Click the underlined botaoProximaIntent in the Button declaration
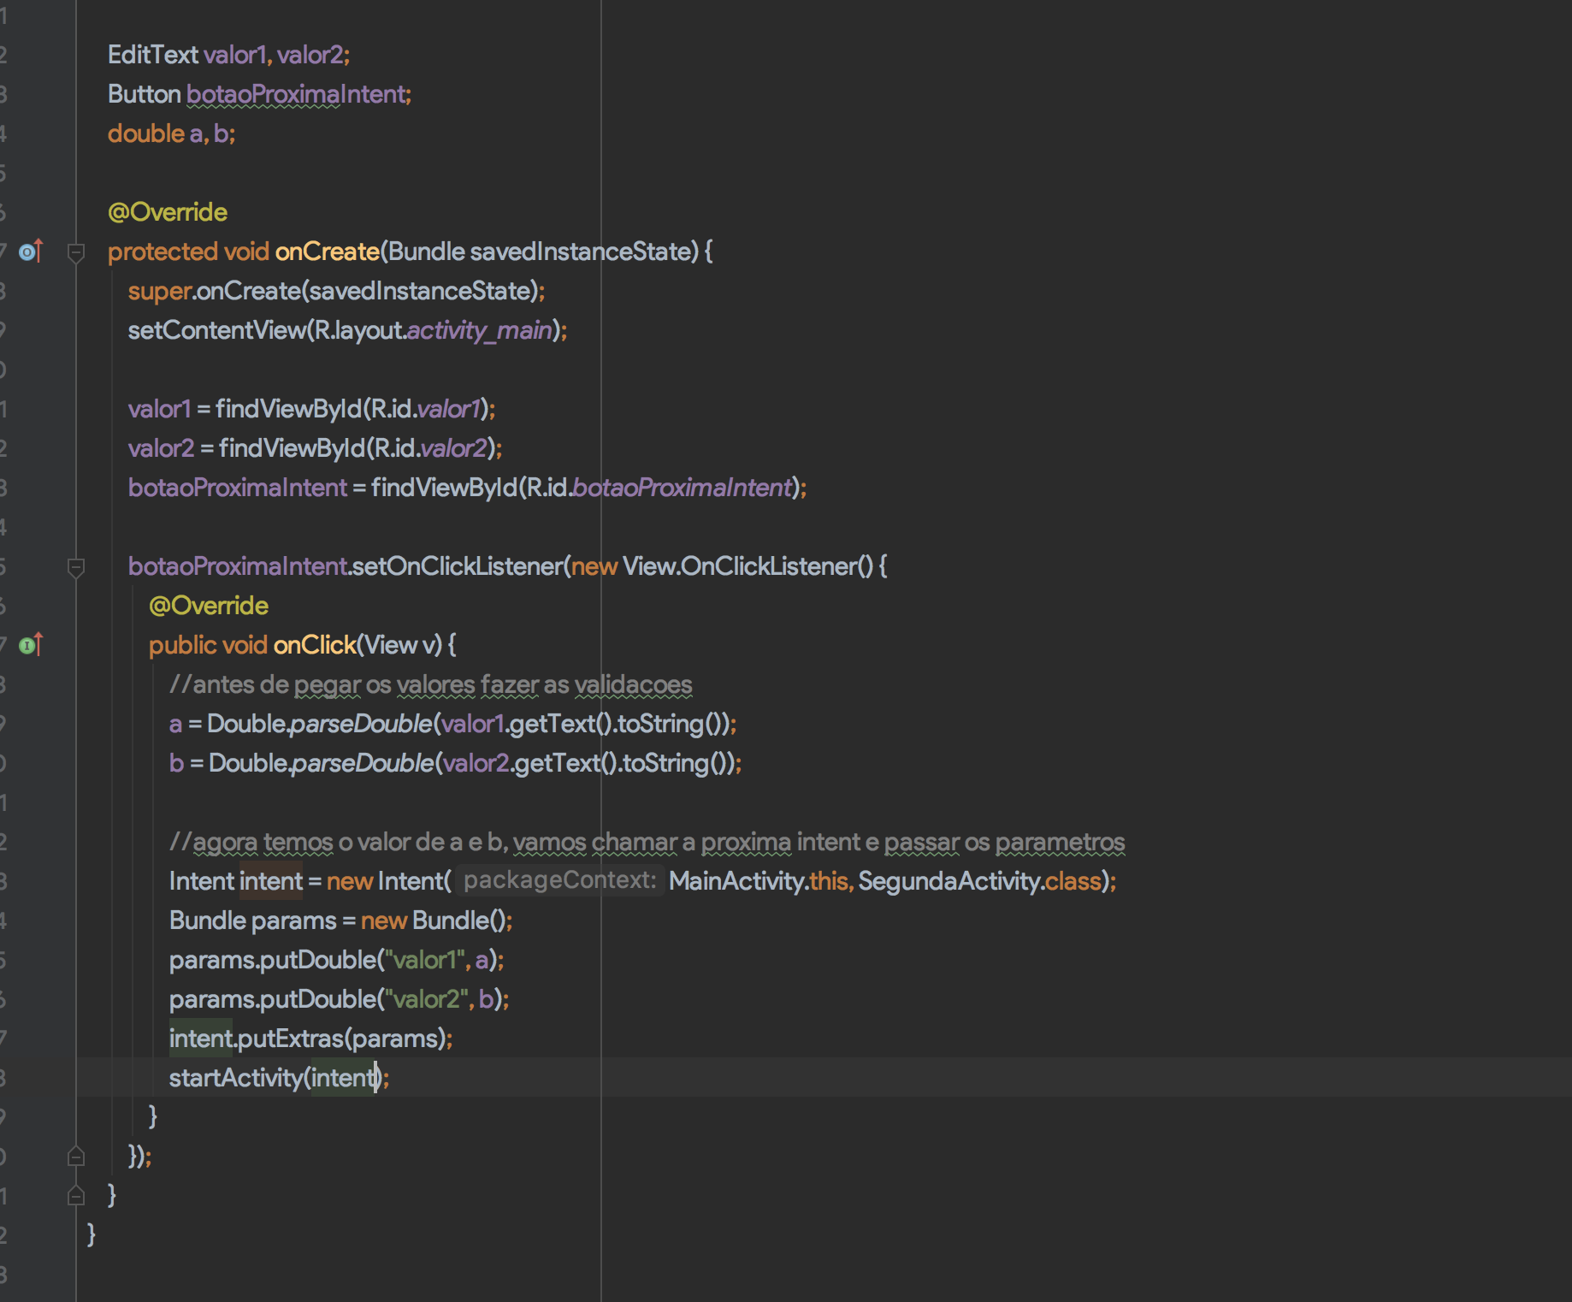Screen dimensions: 1572x1302 (295, 94)
